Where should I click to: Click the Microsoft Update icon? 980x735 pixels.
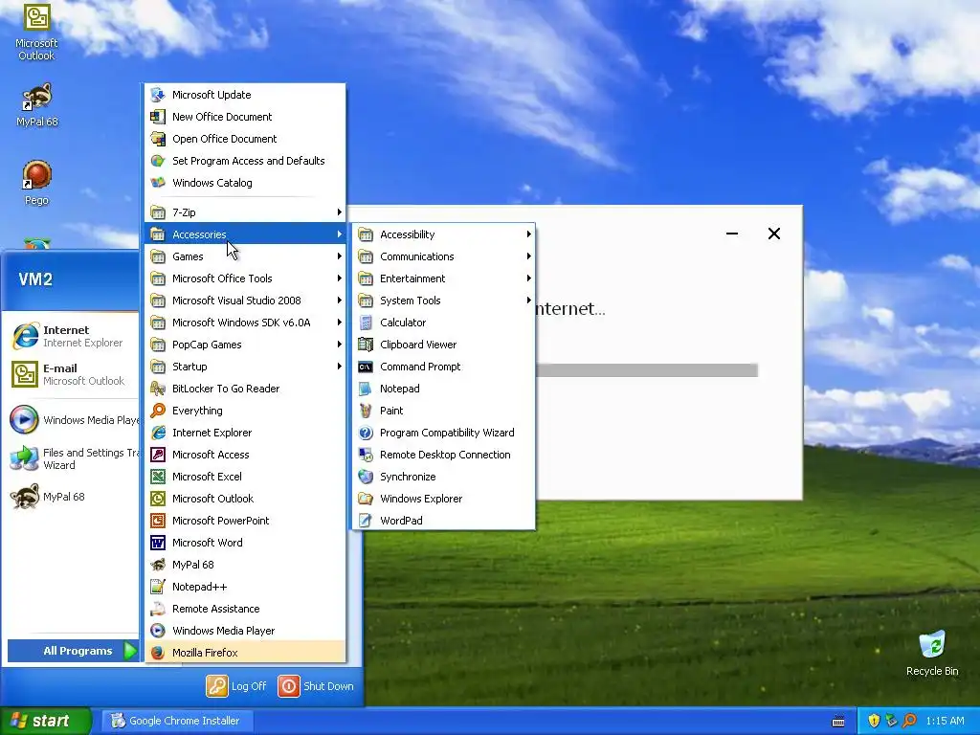point(158,95)
